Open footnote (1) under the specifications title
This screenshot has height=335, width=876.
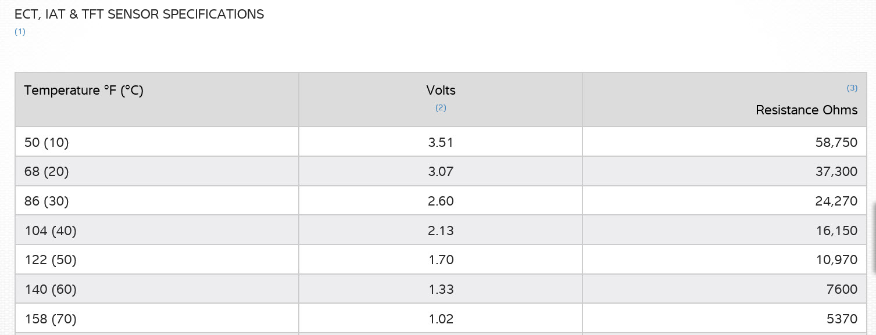[20, 32]
